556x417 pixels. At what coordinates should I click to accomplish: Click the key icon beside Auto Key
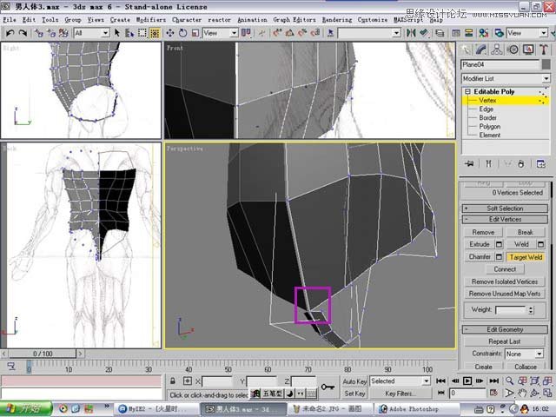pyautogui.click(x=328, y=387)
